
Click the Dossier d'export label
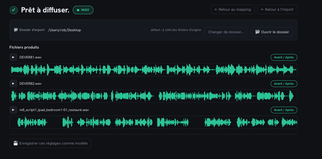(x=32, y=30)
